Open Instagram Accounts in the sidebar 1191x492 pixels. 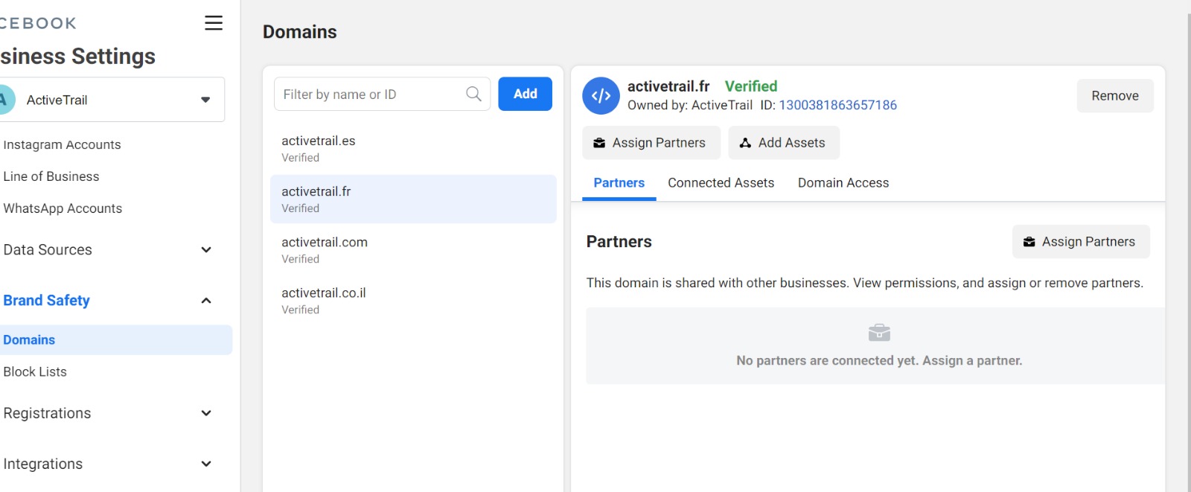click(x=62, y=144)
